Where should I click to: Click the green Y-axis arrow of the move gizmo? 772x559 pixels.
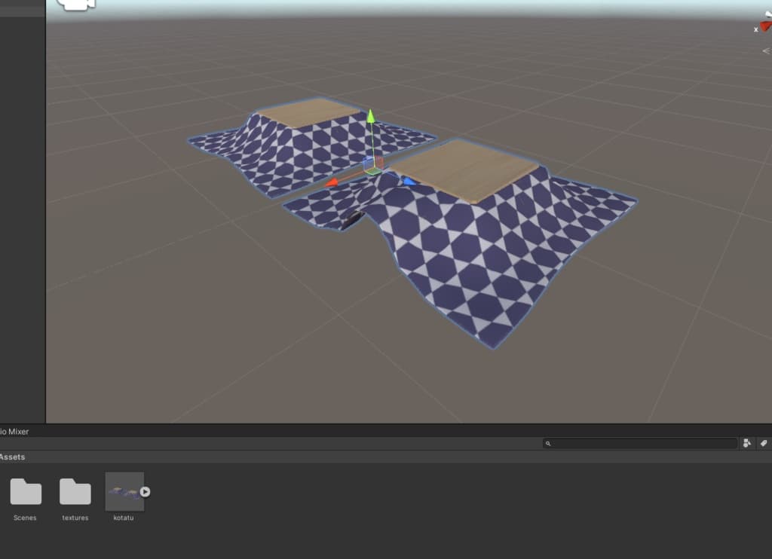371,116
